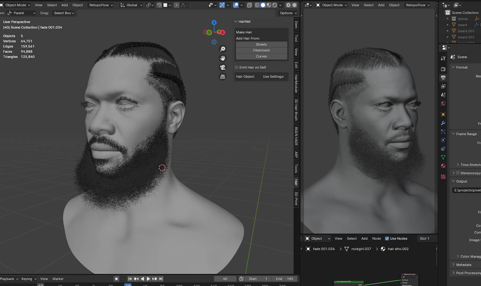Activate the pan hand viewport gizmo

pos(222,58)
